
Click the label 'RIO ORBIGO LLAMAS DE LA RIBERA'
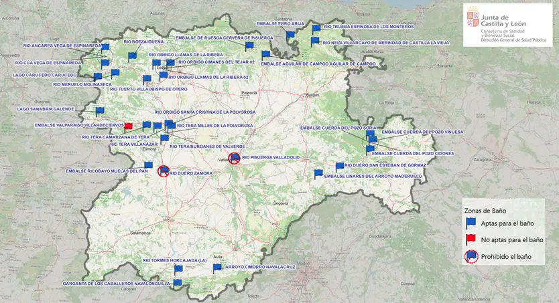(x=186, y=55)
